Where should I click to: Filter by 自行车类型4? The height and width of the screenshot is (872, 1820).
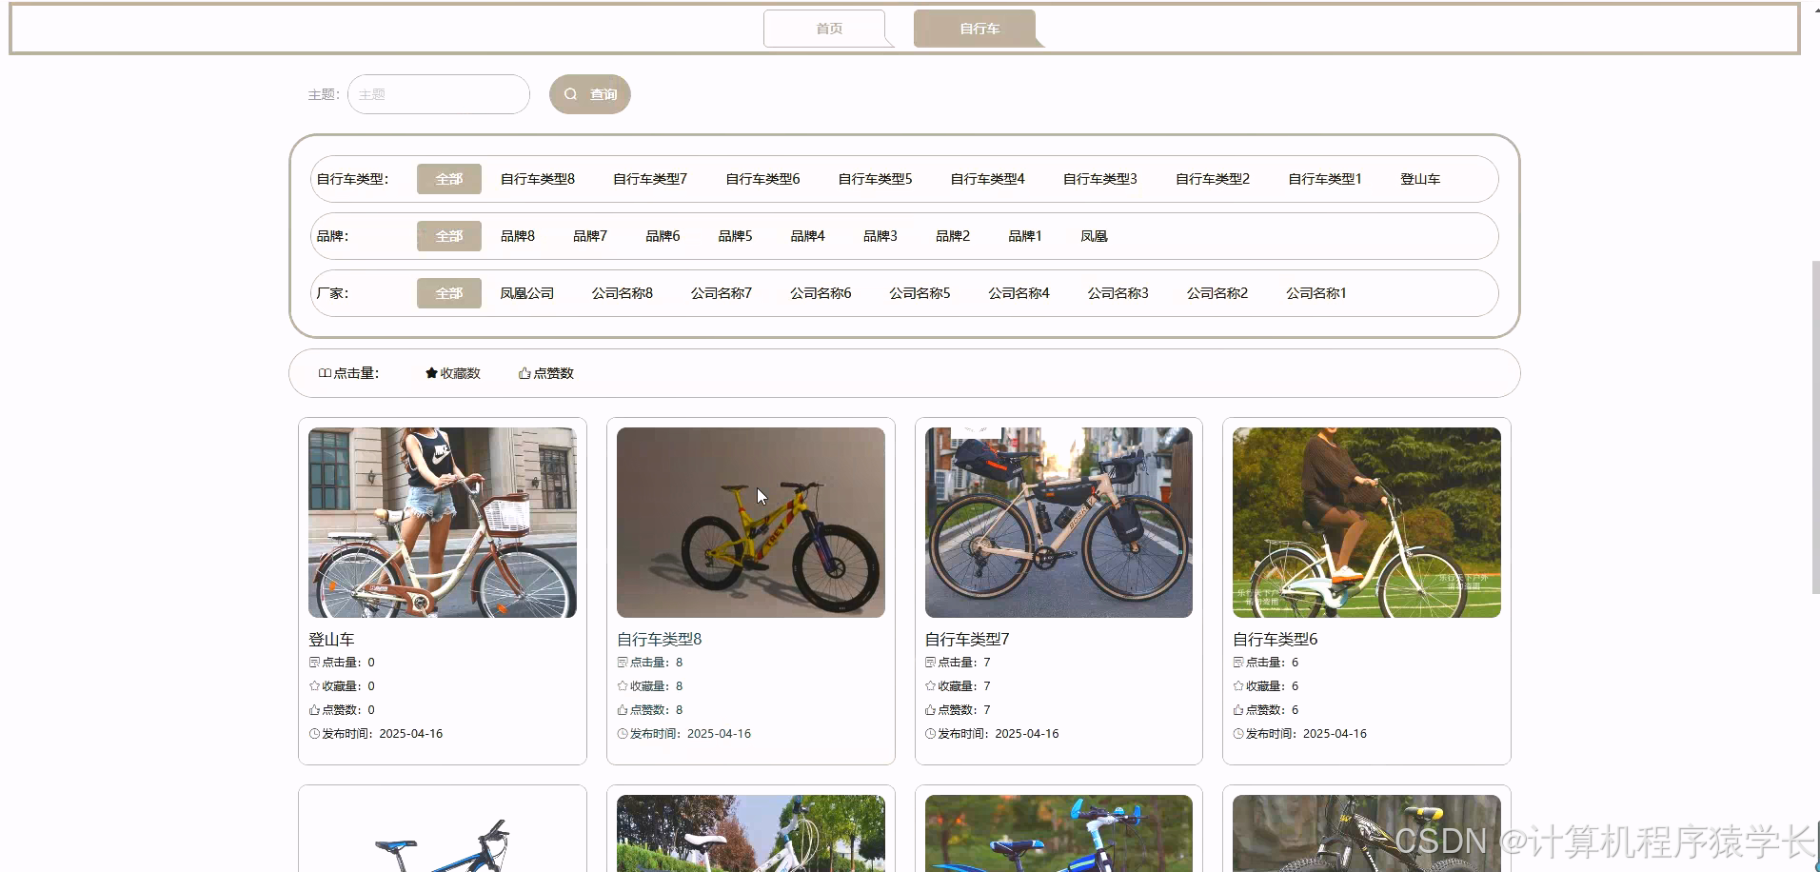click(987, 179)
